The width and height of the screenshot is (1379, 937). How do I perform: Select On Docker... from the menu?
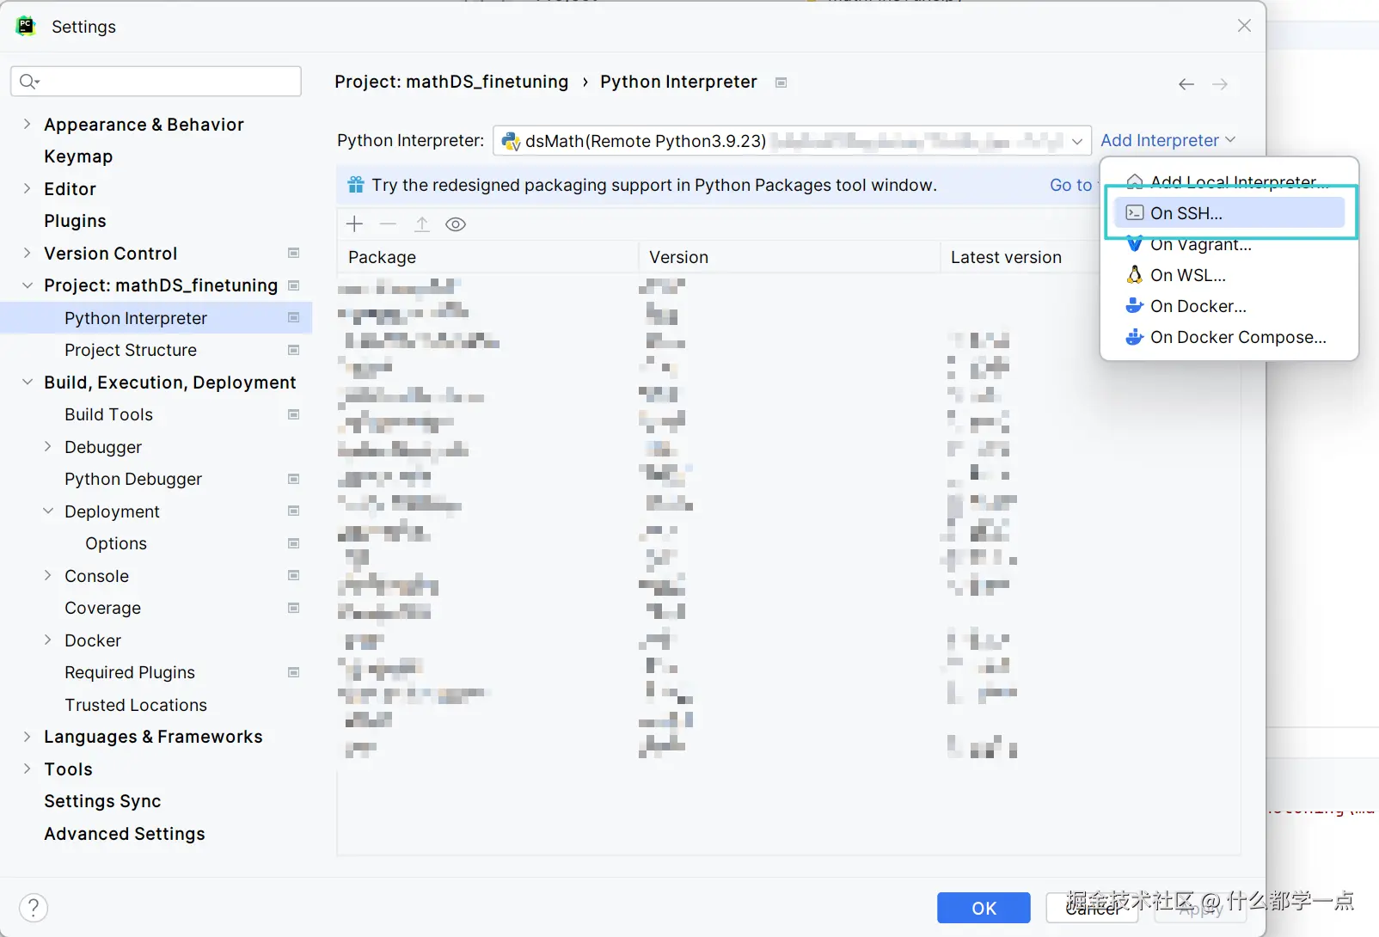click(1230, 306)
